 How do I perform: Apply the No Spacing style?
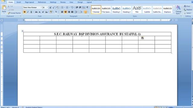click(x=106, y=10)
